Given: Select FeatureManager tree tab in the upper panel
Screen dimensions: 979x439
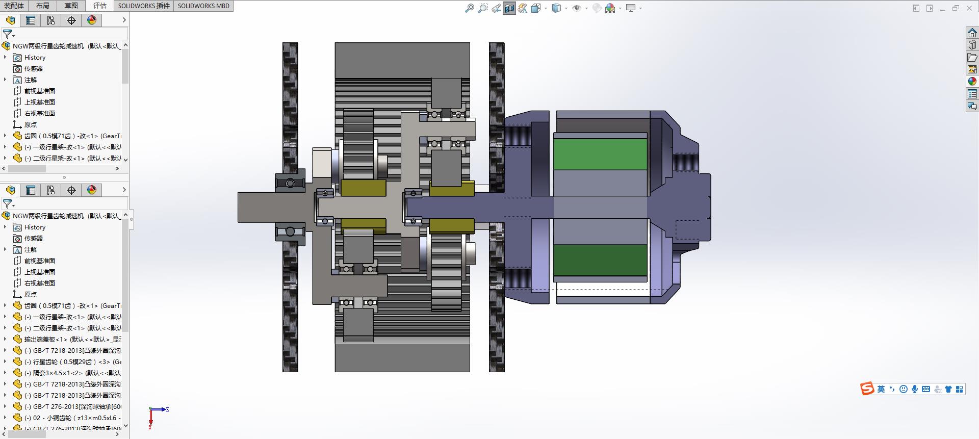Looking at the screenshot, I should click(x=11, y=20).
